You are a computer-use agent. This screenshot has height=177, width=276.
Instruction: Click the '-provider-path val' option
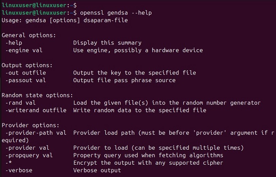[36, 133]
